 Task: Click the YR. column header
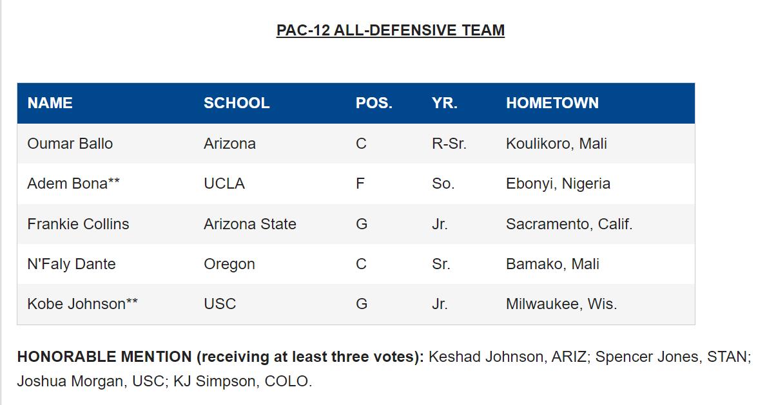pos(445,103)
